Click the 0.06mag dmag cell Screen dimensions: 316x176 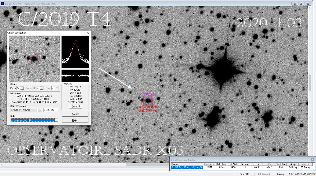(x=293, y=167)
